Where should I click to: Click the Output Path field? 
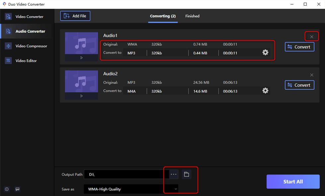(126, 174)
